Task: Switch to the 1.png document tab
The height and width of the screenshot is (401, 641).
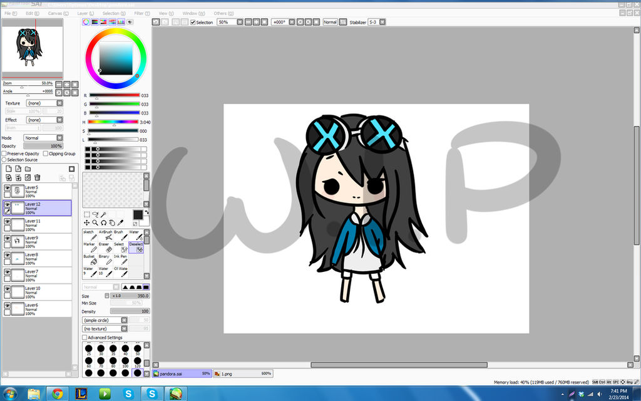Action: click(242, 373)
